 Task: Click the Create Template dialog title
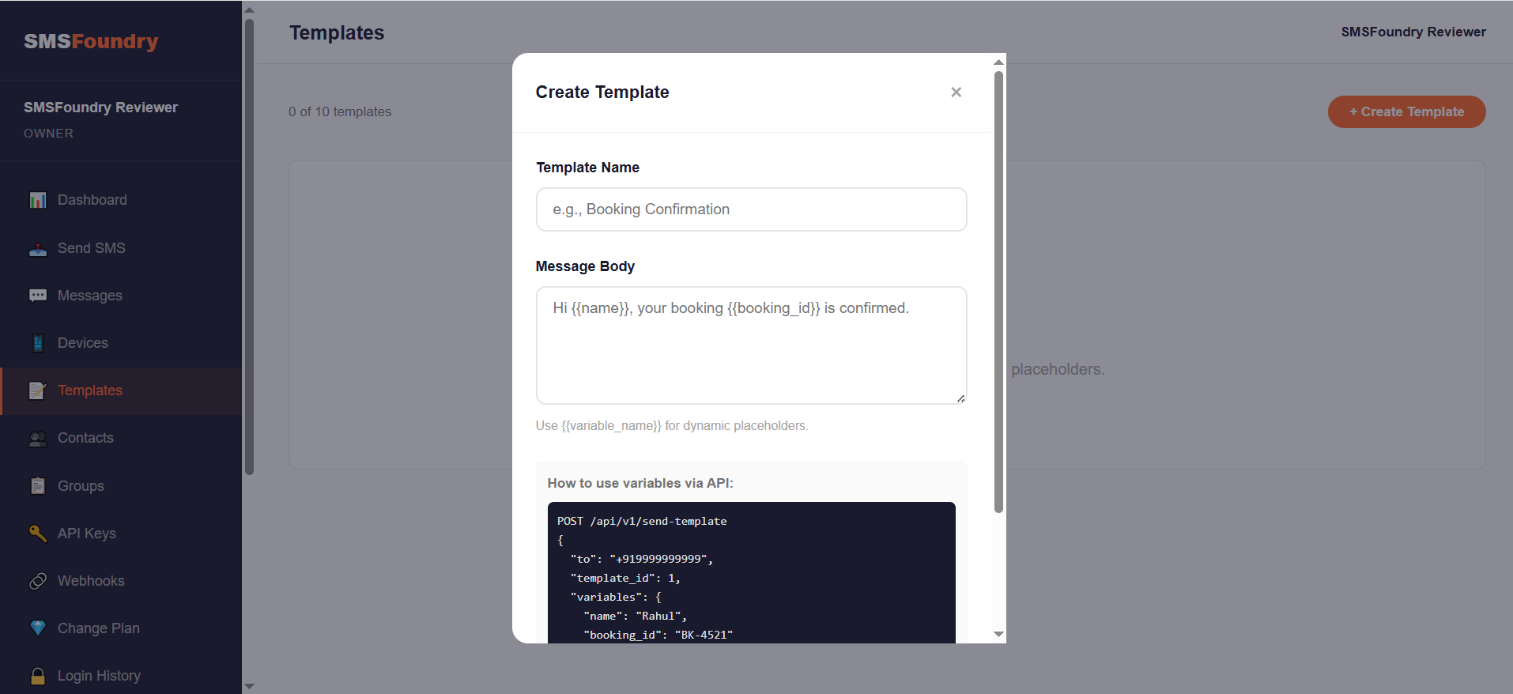pos(602,92)
